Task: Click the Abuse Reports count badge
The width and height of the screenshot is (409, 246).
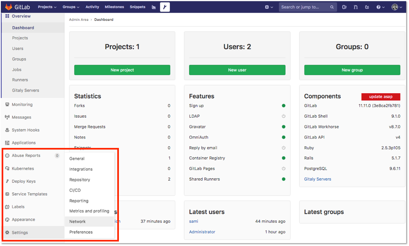Action: [57, 156]
